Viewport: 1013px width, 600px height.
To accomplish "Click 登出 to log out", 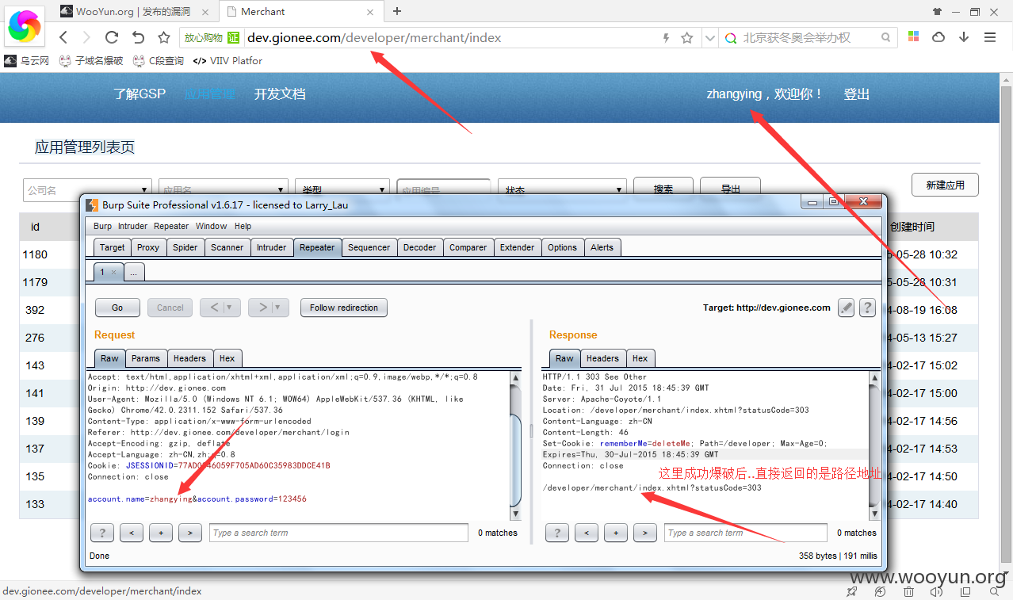I will pyautogui.click(x=857, y=94).
